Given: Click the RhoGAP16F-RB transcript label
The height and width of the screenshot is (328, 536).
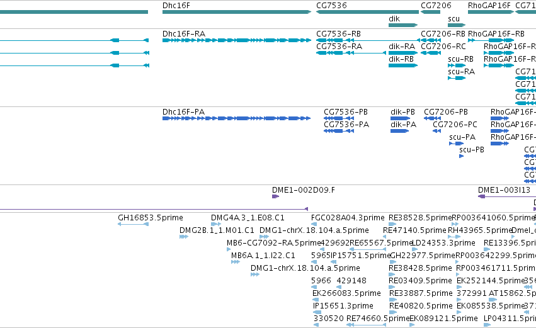Looking at the screenshot, I should (x=496, y=34).
